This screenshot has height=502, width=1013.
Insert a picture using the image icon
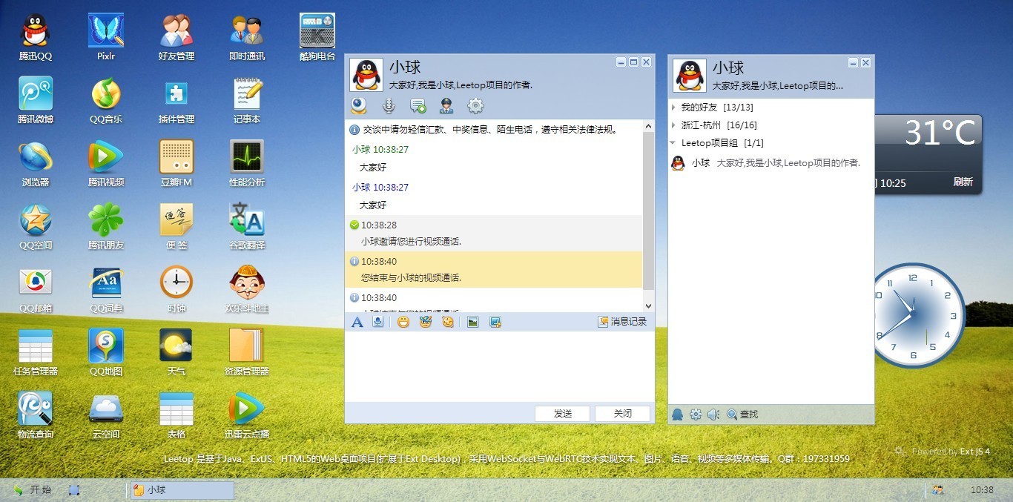[x=472, y=322]
